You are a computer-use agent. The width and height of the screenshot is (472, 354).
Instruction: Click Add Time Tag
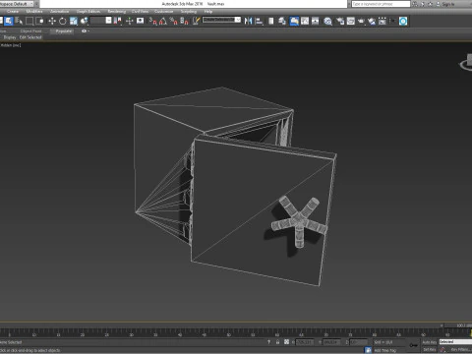coord(384,350)
